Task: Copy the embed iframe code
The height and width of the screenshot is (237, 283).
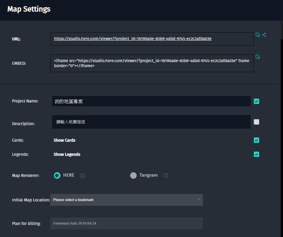Action: [x=258, y=57]
